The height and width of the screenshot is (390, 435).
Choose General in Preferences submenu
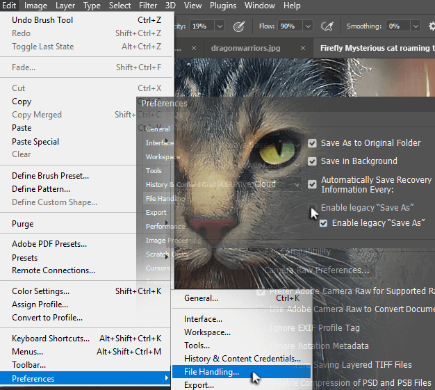coord(241,298)
